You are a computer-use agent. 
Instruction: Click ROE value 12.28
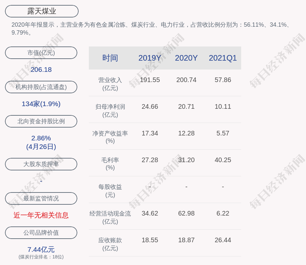(x=186, y=133)
